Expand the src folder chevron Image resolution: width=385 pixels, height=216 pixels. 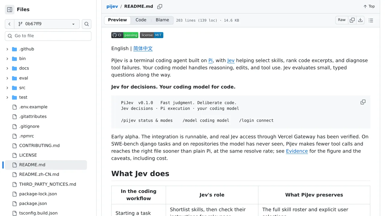point(7,88)
